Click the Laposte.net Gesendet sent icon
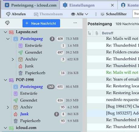This screenshot has width=139, height=132. (20, 53)
